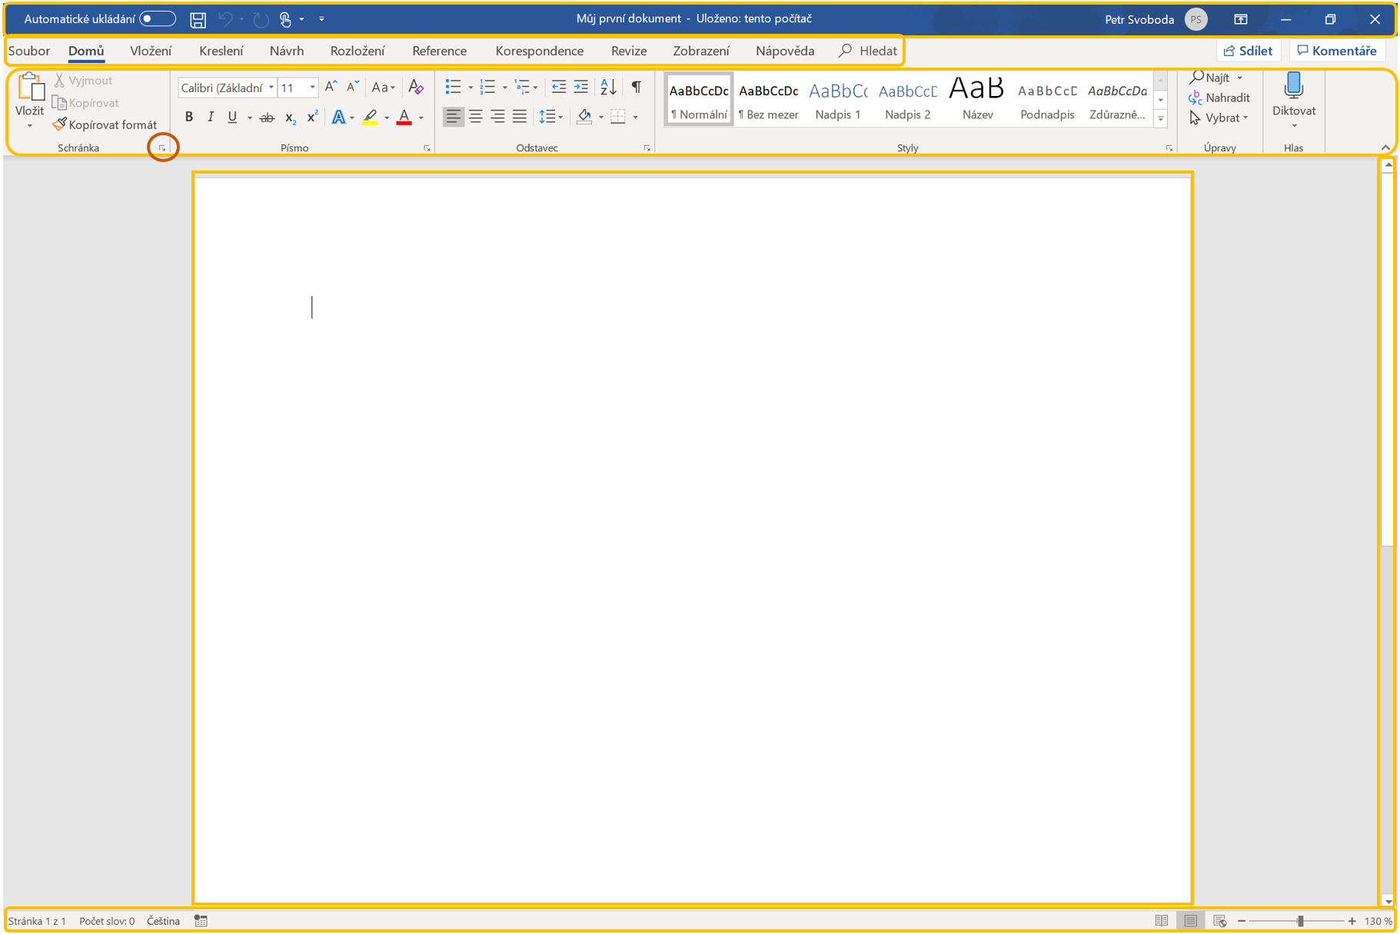Click the Format Painter (Kopírovat formát) icon

tap(60, 124)
